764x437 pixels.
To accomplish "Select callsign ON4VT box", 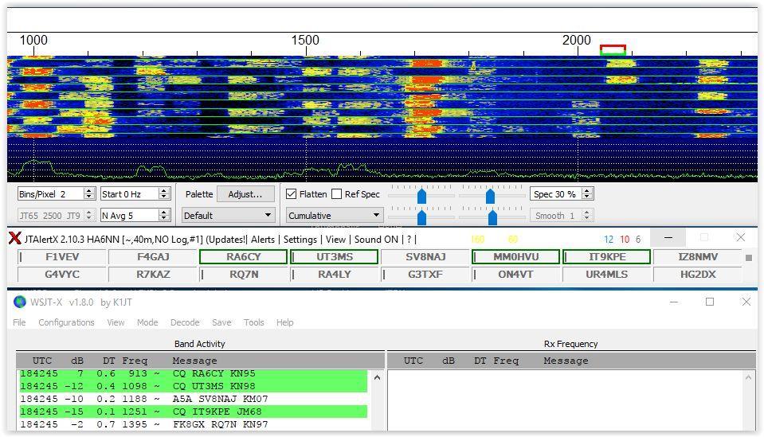I will [516, 274].
